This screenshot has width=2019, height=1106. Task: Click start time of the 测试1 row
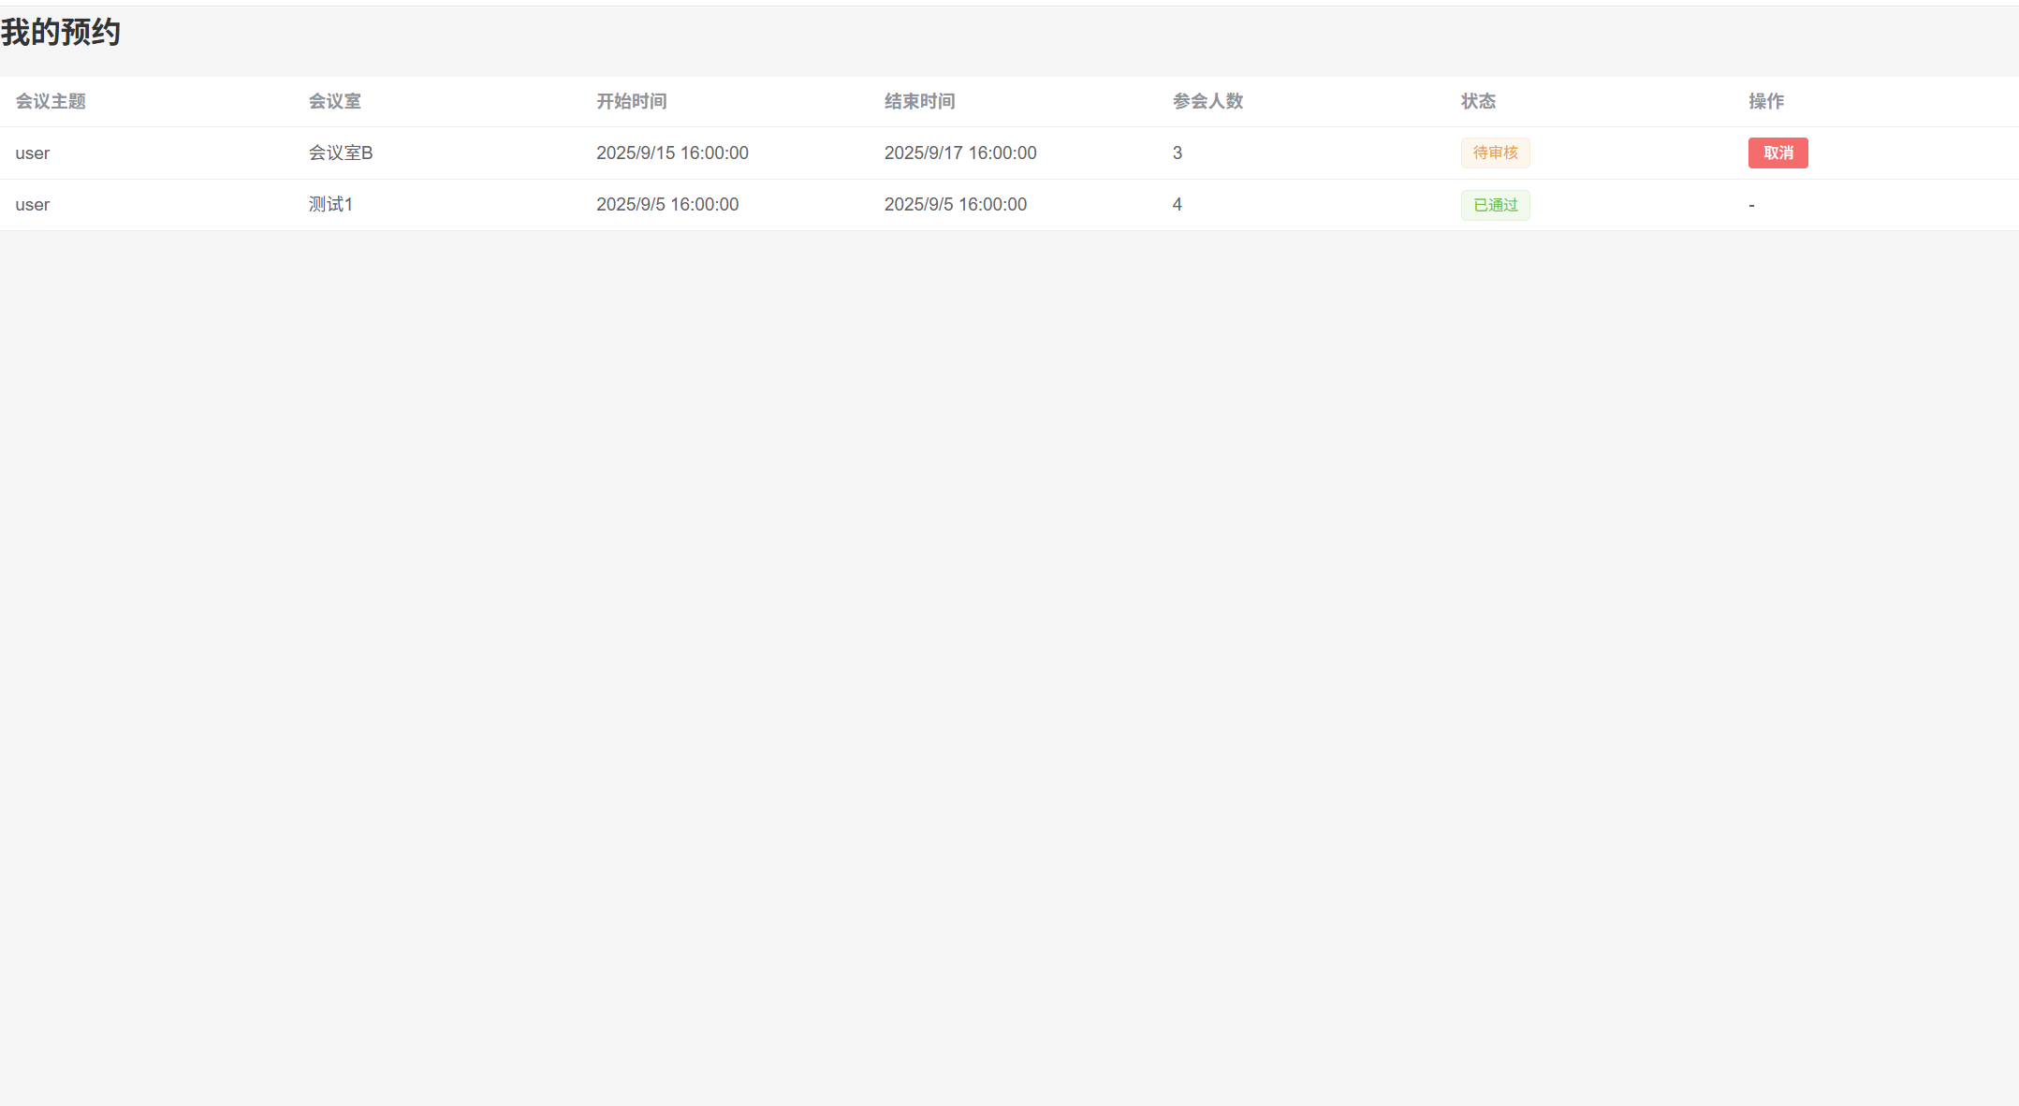[667, 204]
